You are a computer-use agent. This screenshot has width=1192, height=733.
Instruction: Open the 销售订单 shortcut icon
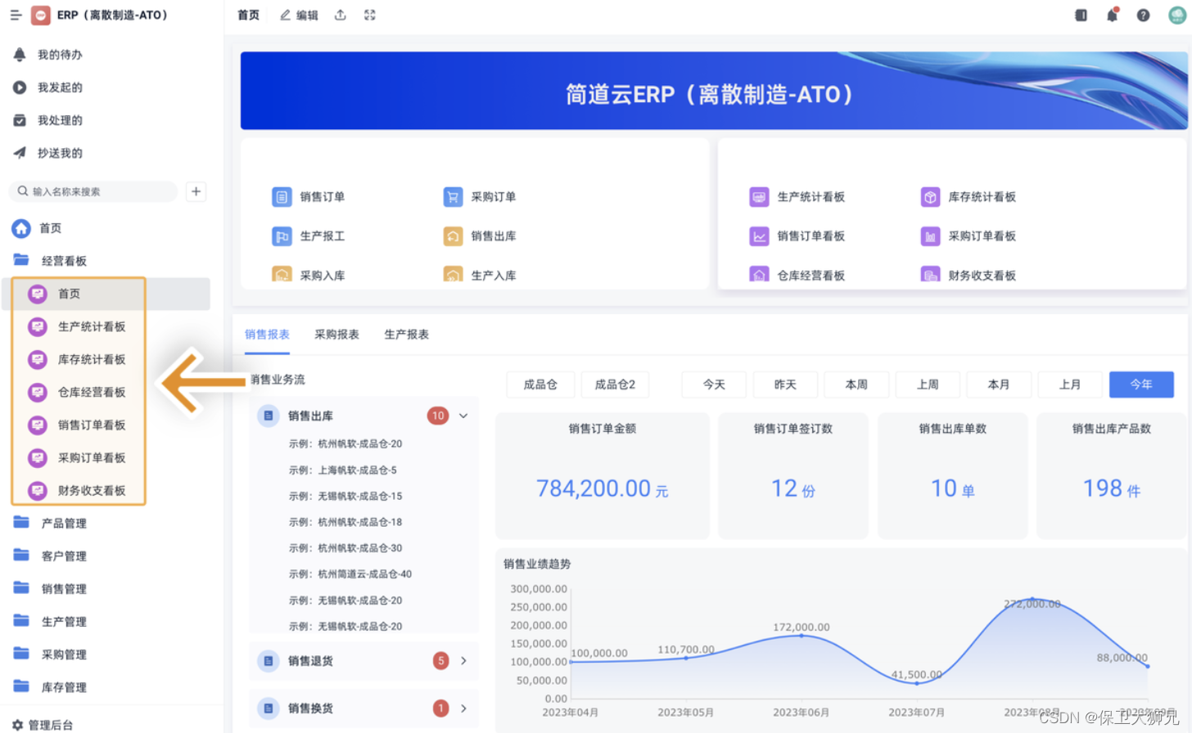[282, 196]
